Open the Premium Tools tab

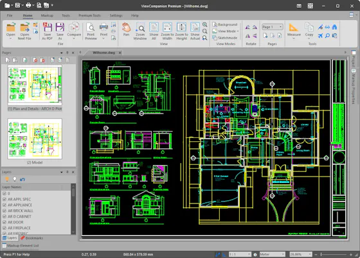pos(89,15)
